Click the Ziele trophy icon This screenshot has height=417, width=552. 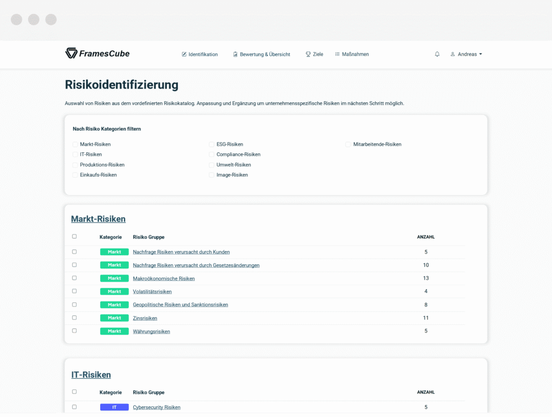pos(308,54)
